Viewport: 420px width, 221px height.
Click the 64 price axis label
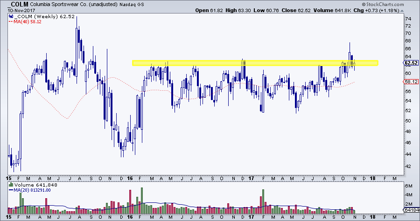[408, 57]
